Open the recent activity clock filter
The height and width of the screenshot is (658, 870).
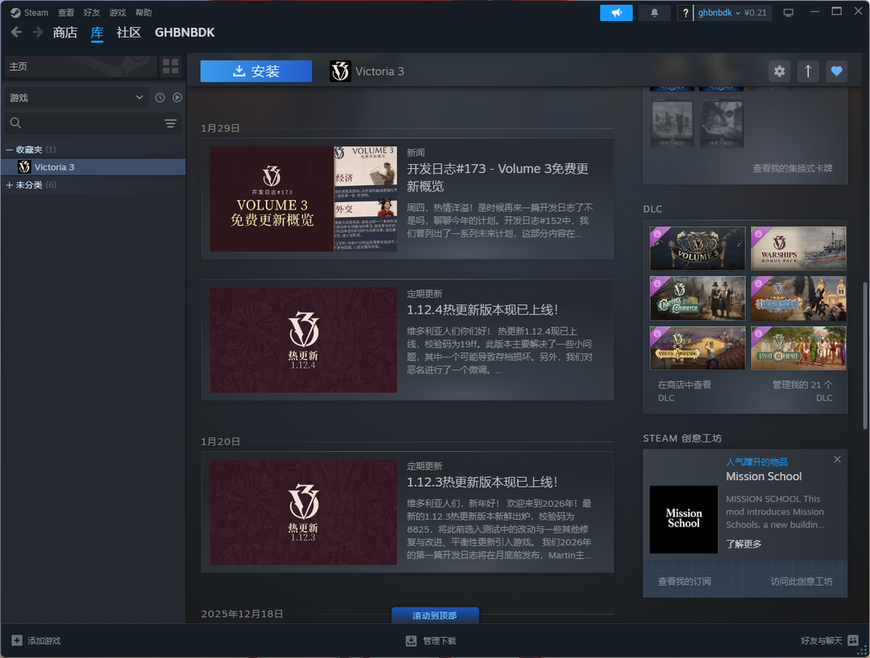159,97
